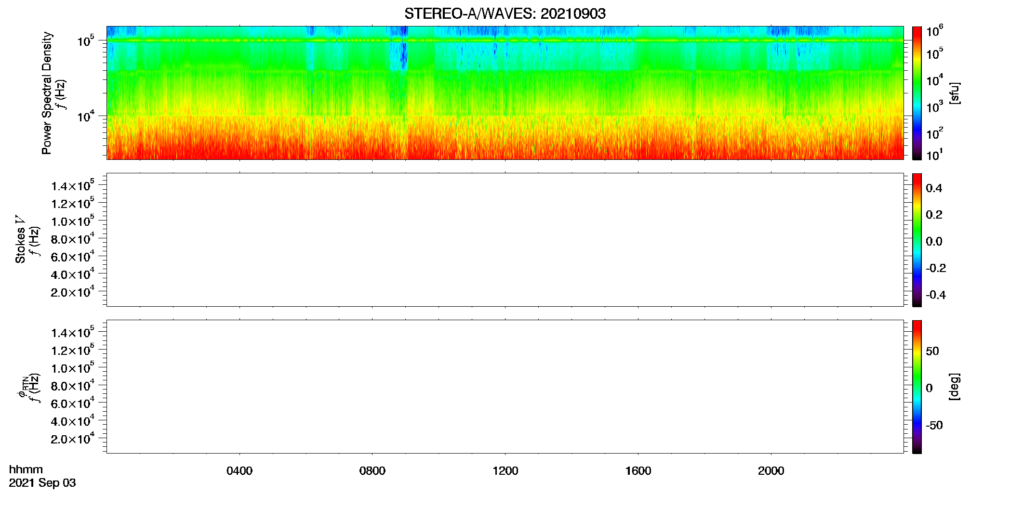Screen dimensions: 1010x520
Task: Click the Stokes V axis title
Action: pos(20,239)
